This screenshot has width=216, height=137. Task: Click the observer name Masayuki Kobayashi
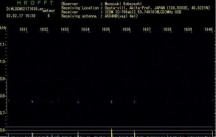123,4
